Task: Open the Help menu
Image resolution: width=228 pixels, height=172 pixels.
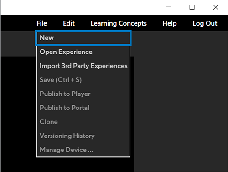Action: 170,23
